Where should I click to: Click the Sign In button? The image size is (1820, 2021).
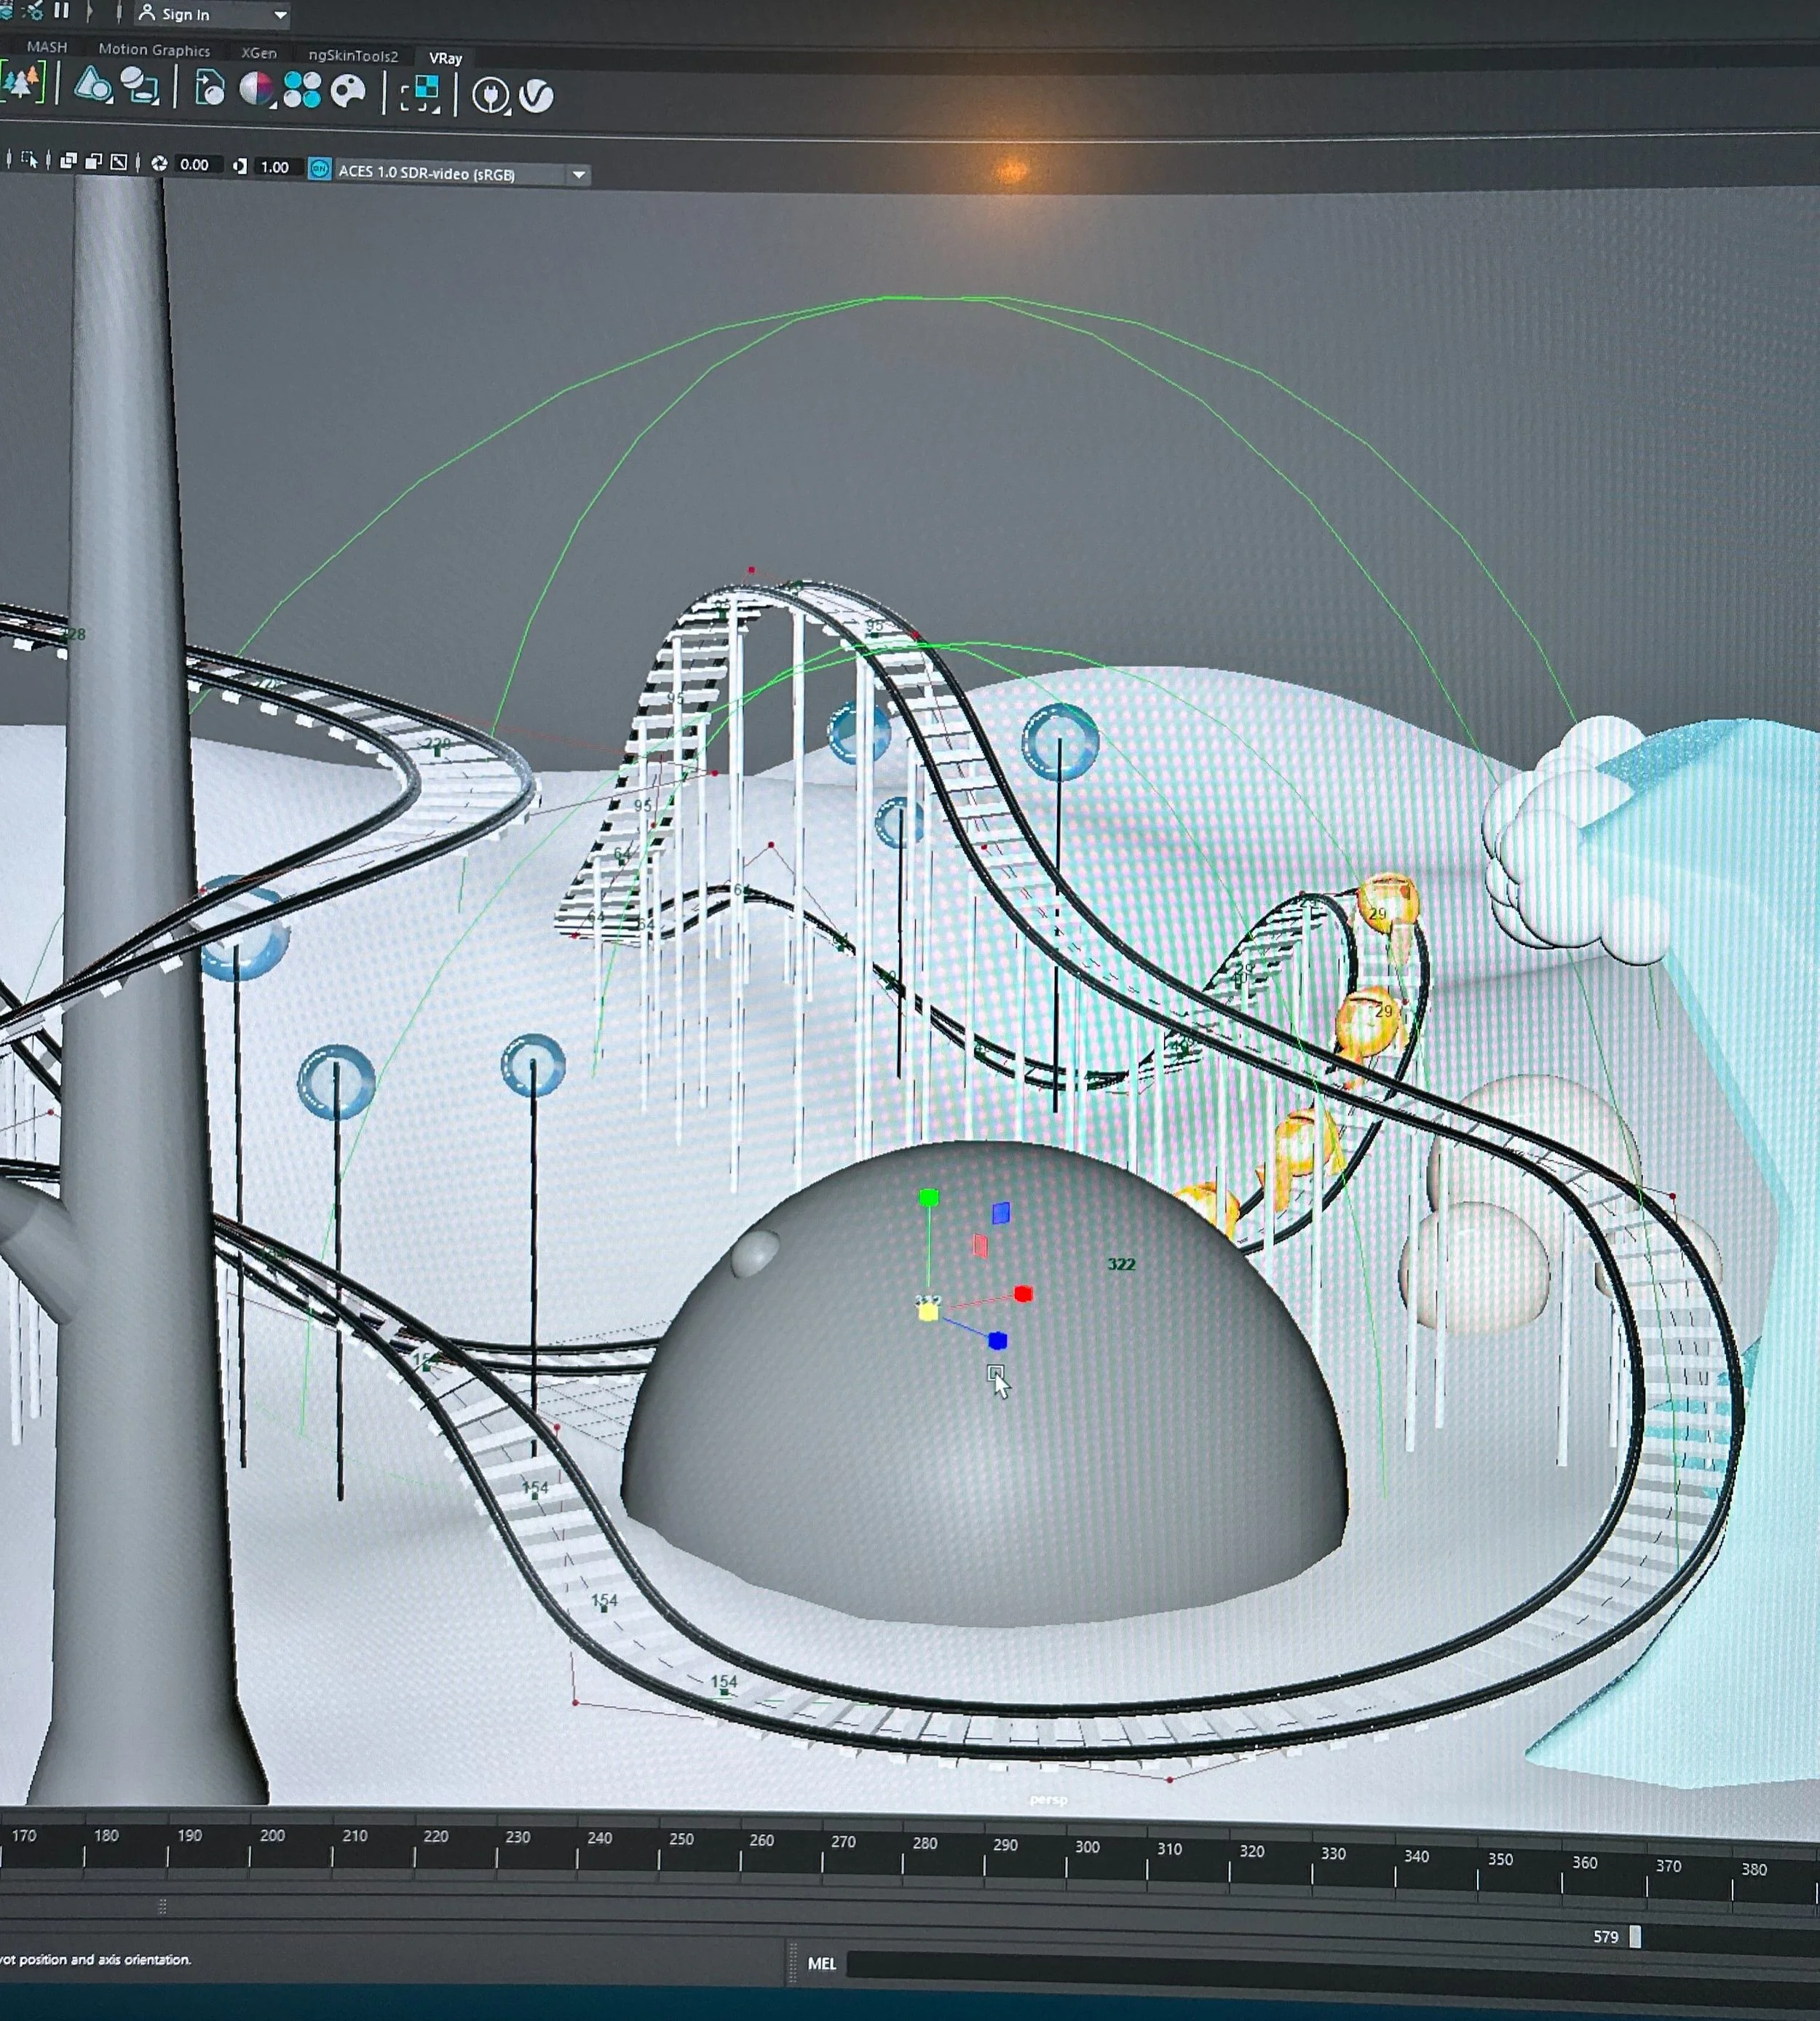185,14
